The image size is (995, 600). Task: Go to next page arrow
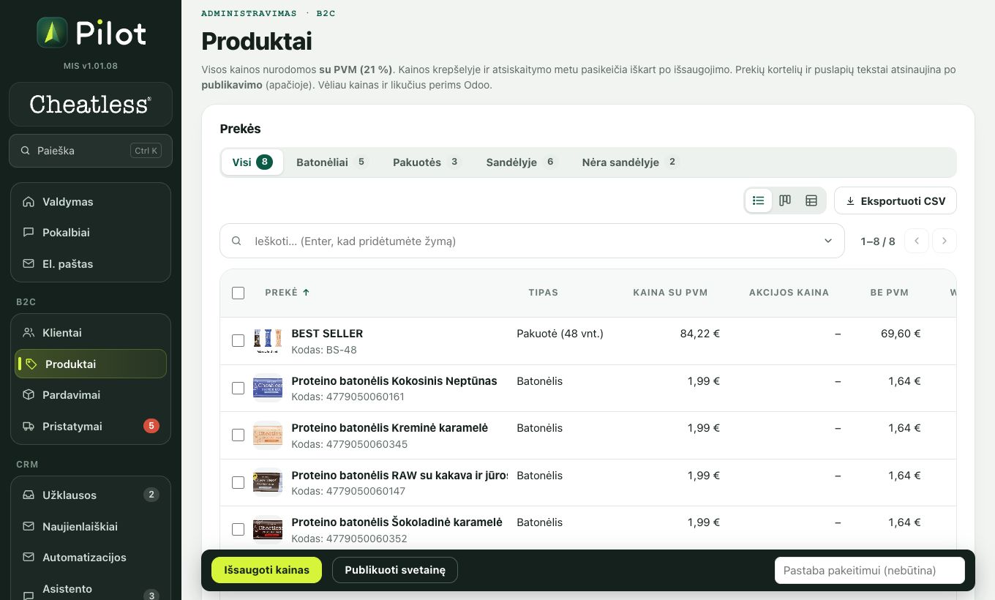click(945, 241)
